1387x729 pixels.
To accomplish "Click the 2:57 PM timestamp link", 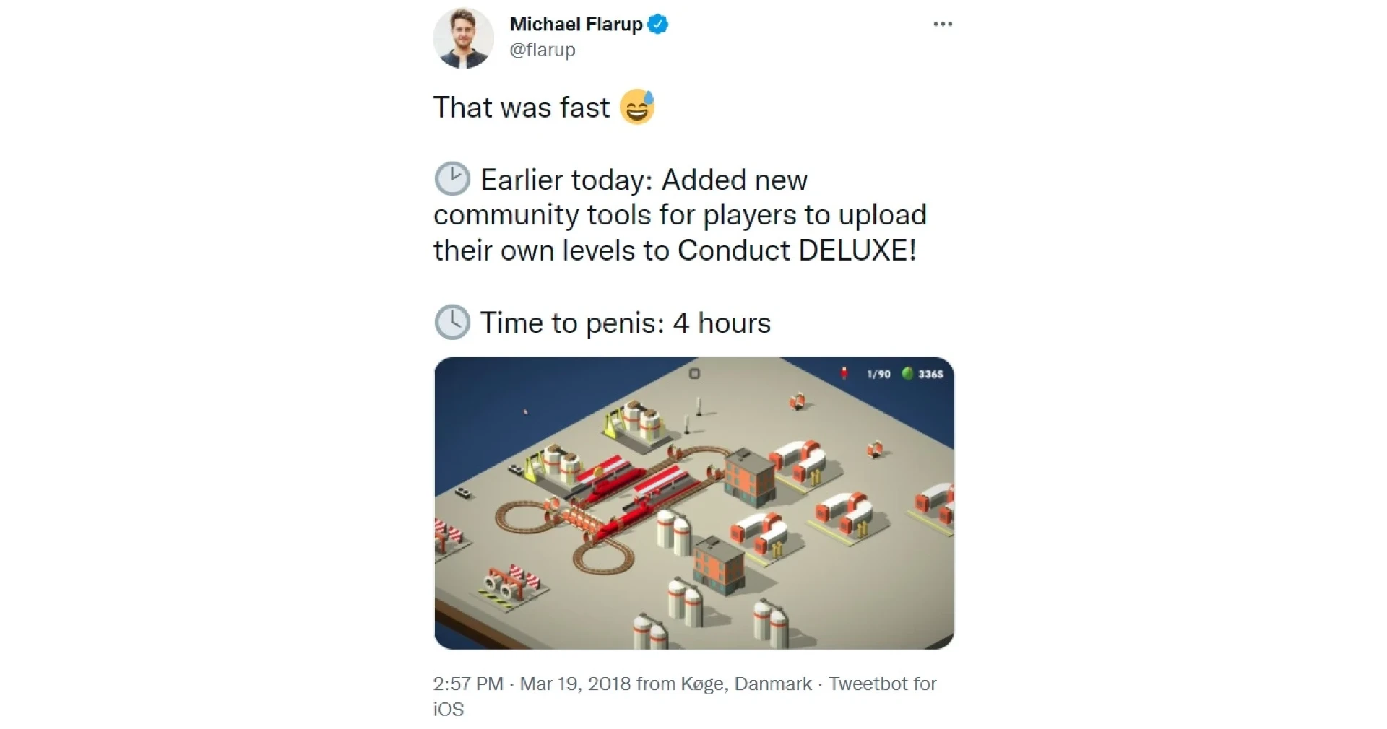I will click(x=468, y=684).
